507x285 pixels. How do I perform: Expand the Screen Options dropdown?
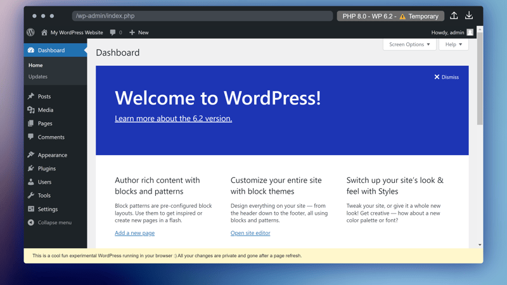click(x=409, y=44)
